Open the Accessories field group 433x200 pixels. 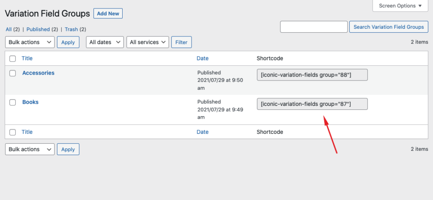[x=38, y=73]
